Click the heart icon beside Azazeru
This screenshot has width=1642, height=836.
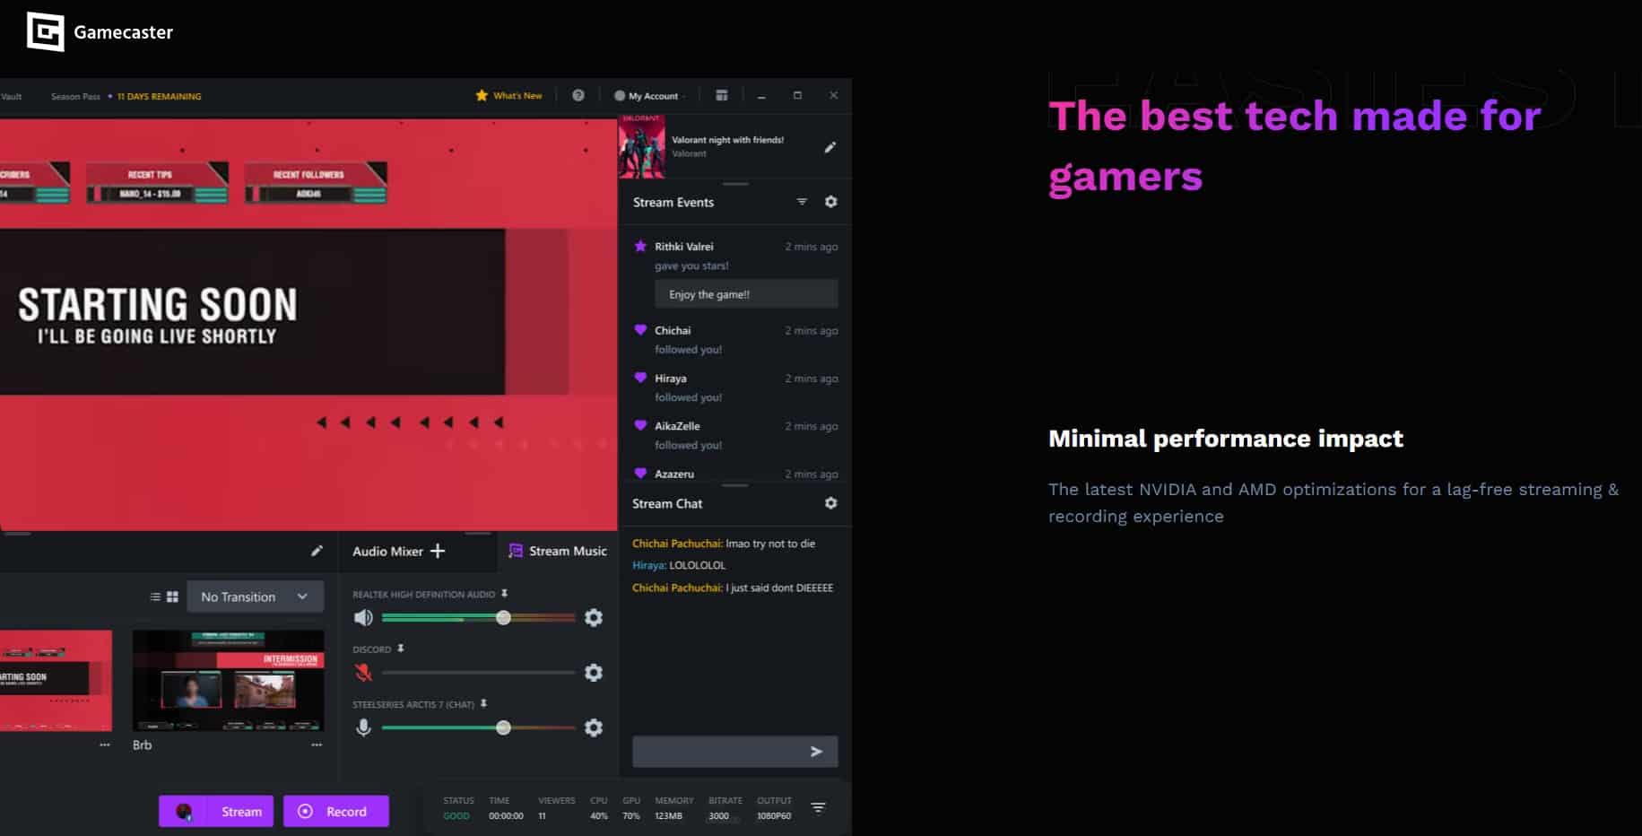640,473
